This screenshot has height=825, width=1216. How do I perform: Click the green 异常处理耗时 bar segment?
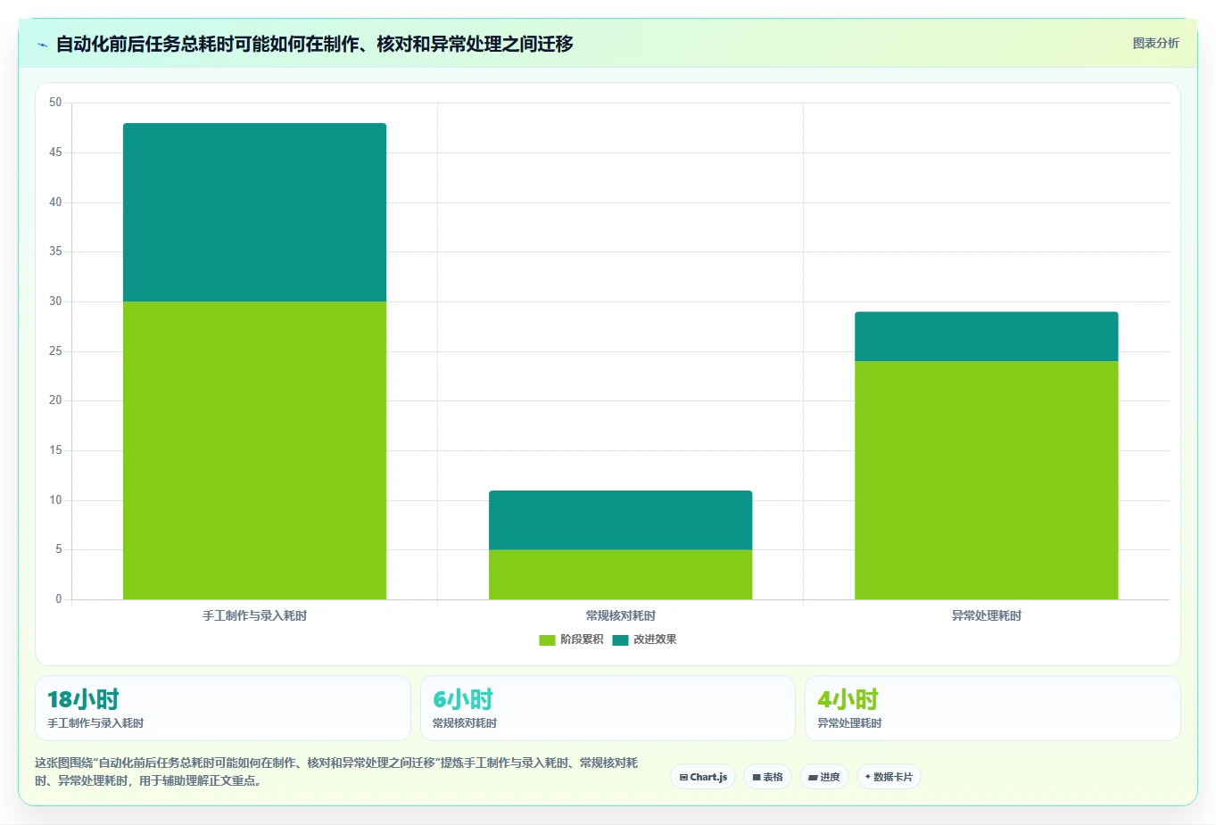[x=986, y=480]
